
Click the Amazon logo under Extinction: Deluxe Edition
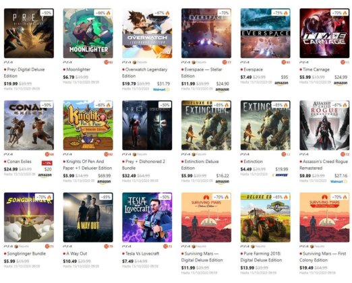coord(222,181)
